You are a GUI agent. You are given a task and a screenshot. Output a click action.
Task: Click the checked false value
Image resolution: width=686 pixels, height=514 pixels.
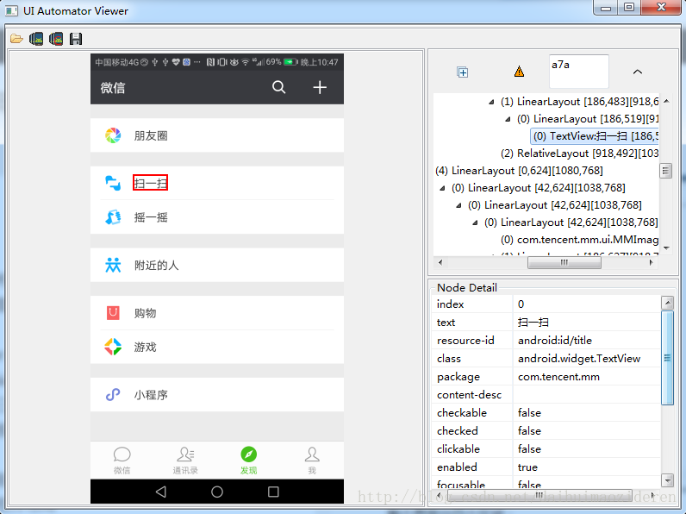click(529, 431)
